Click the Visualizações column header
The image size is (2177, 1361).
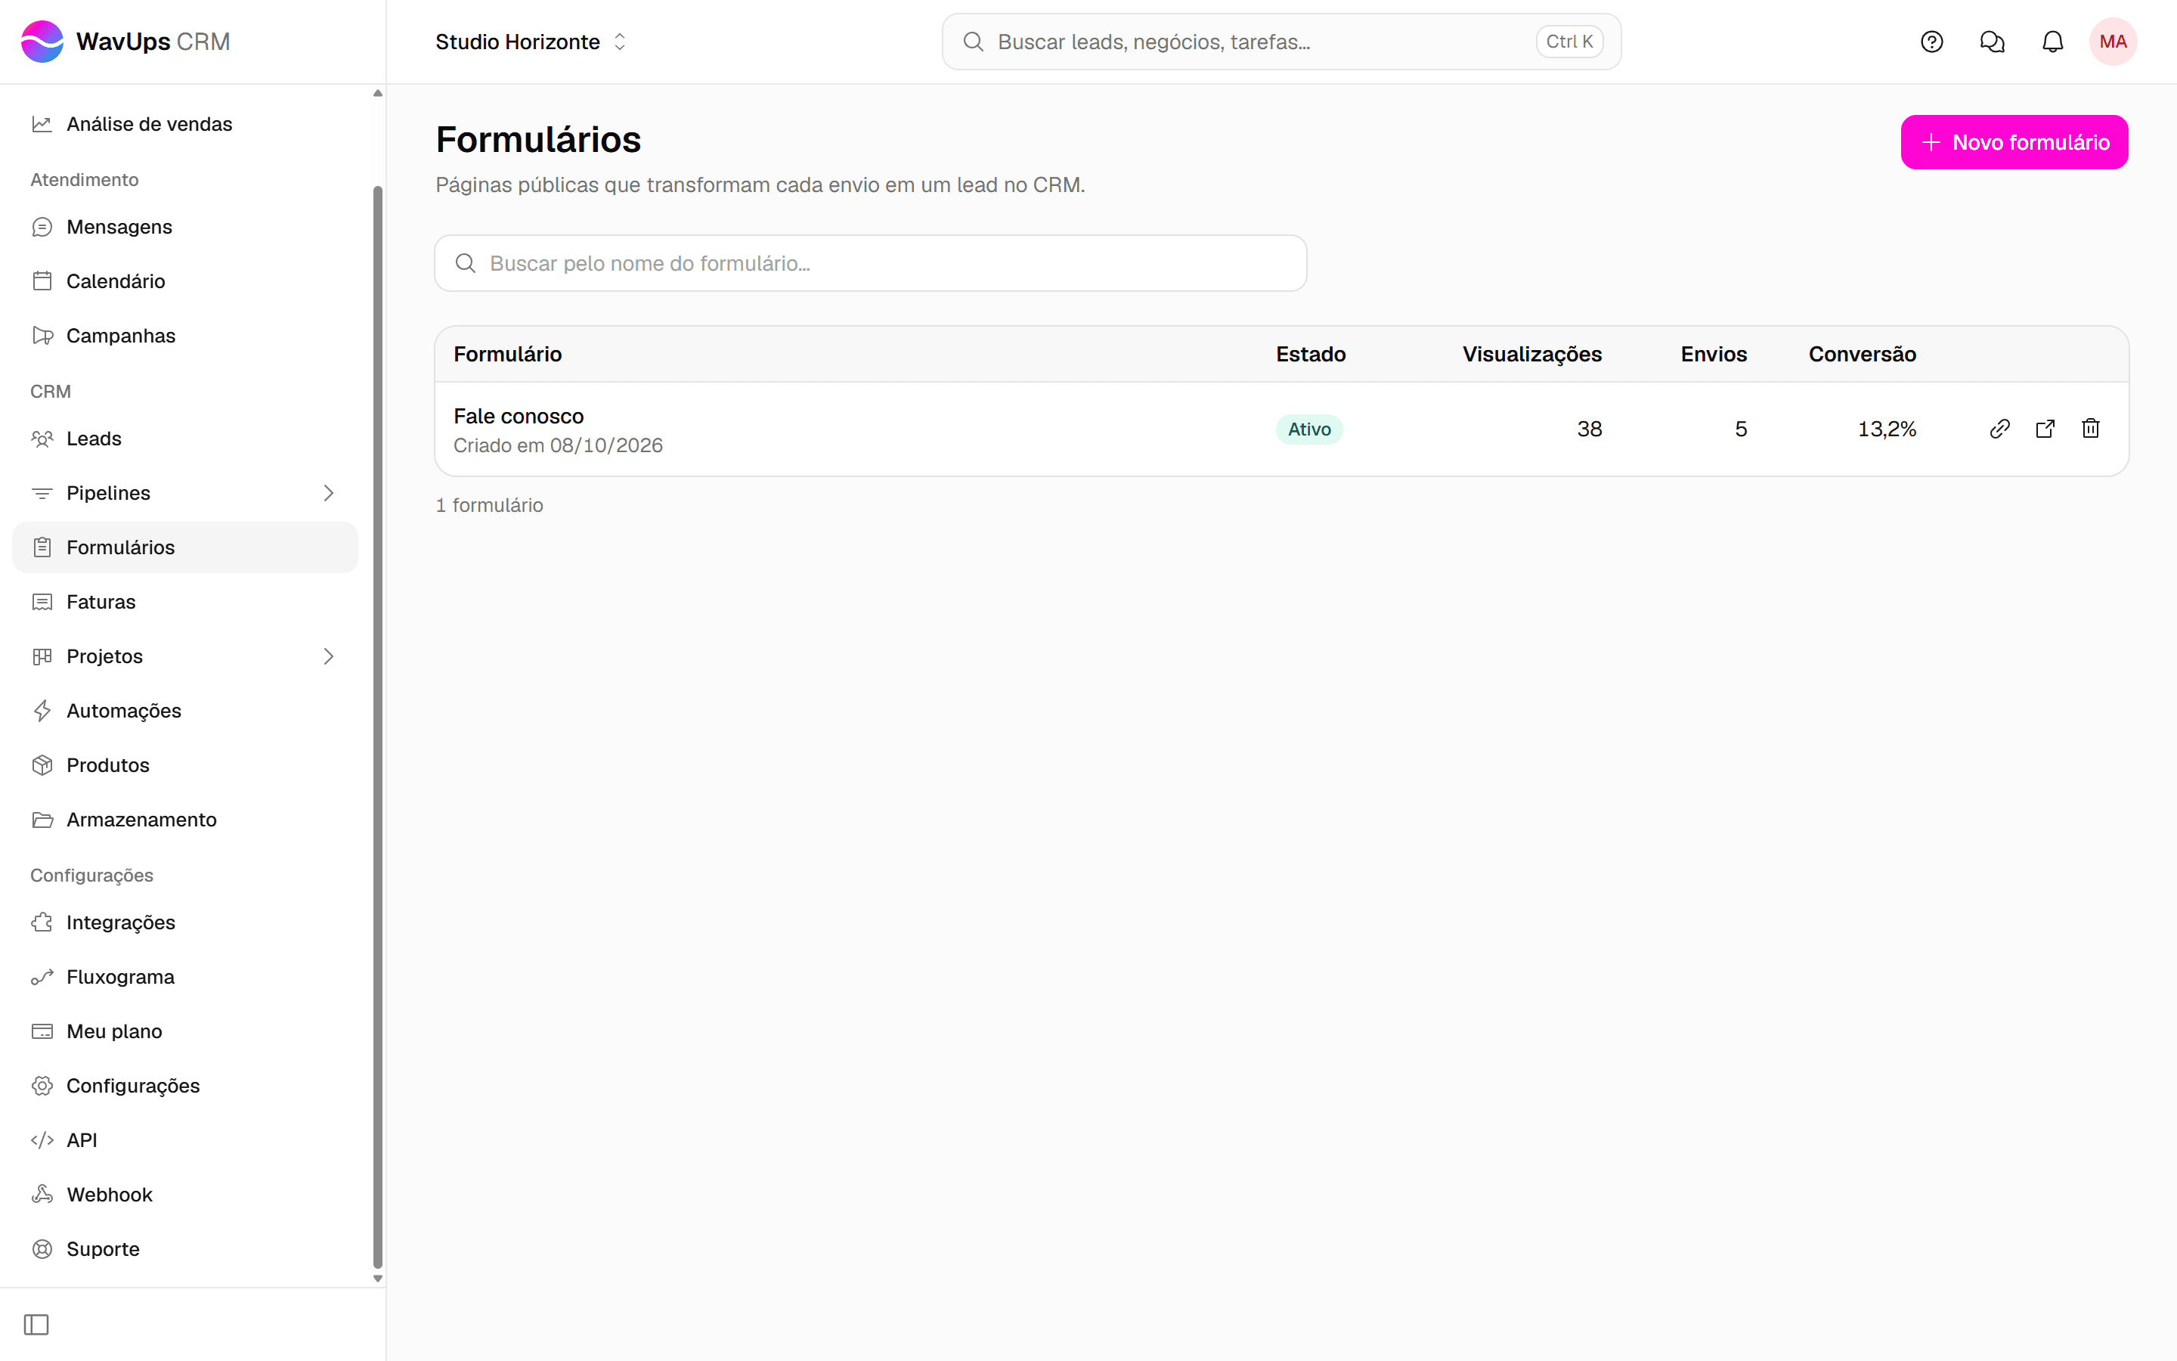(1532, 355)
